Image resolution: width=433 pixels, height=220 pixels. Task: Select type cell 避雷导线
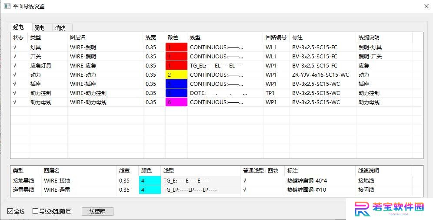pos(23,190)
